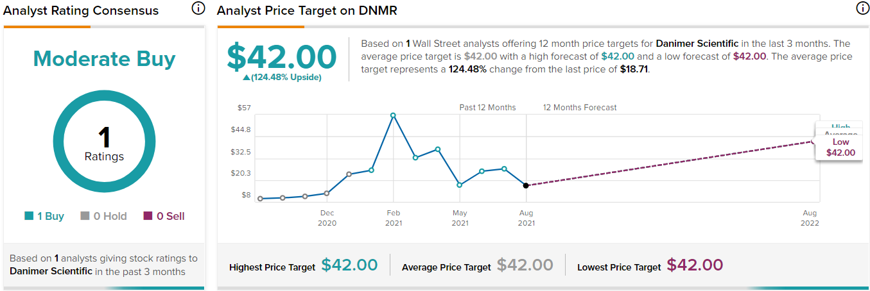
Task: Click info icon beside Analyst Rating Consensus
Action: pos(198,8)
